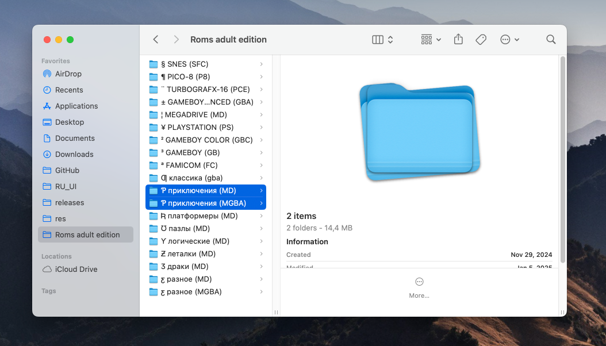Select the приключения (MD) folder
Viewport: 606px width, 346px height.
(206, 191)
